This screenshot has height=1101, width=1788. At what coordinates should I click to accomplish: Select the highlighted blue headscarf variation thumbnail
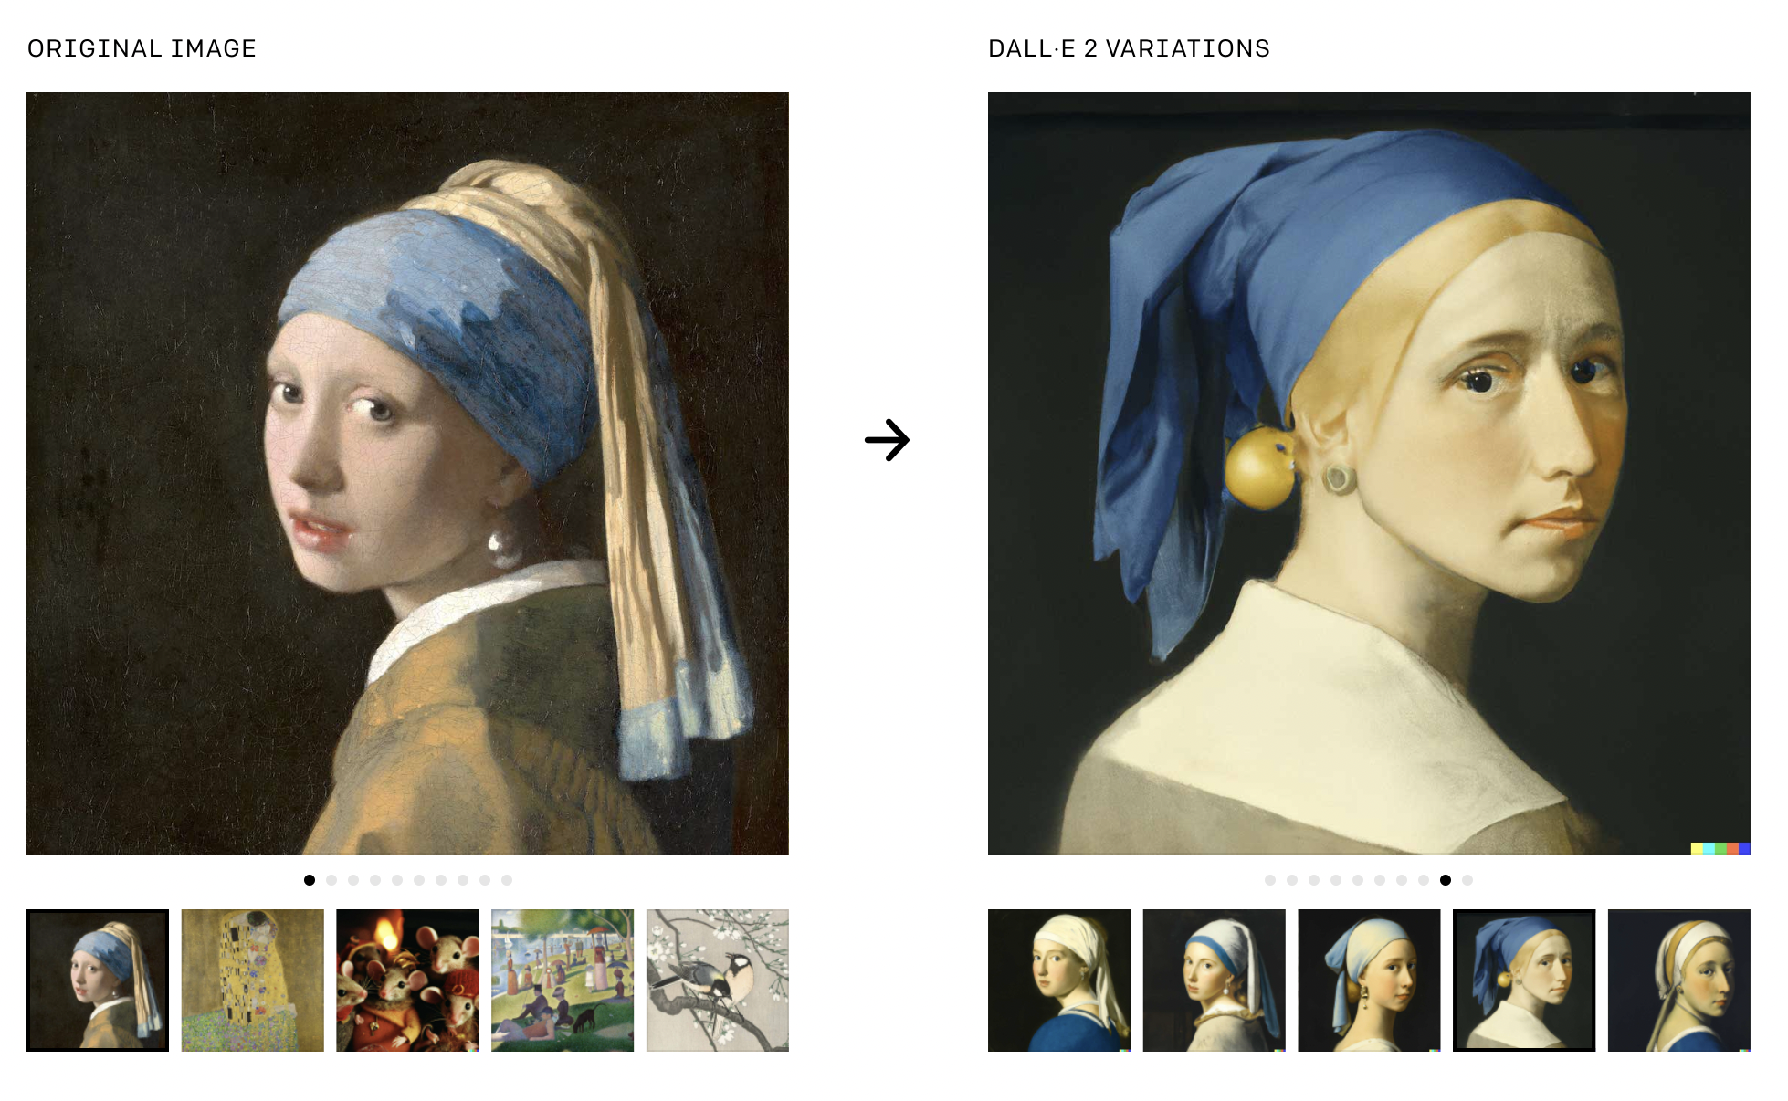(1524, 980)
